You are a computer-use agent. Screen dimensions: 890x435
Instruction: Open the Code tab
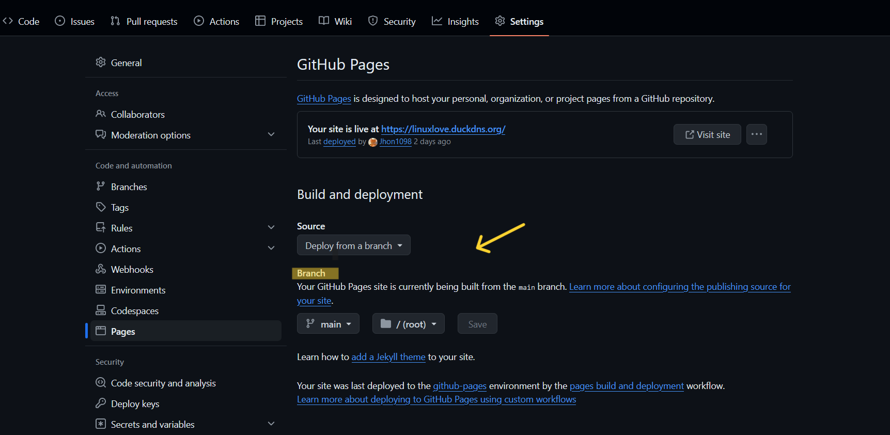point(21,21)
